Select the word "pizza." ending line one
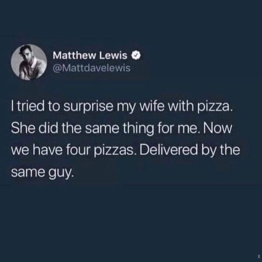 click(x=215, y=107)
